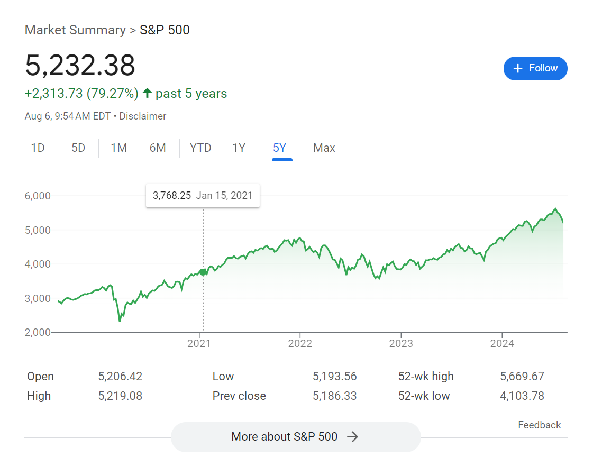Viewport: 593px width, 466px height.
Task: Open the Feedback link
Action: [x=539, y=425]
